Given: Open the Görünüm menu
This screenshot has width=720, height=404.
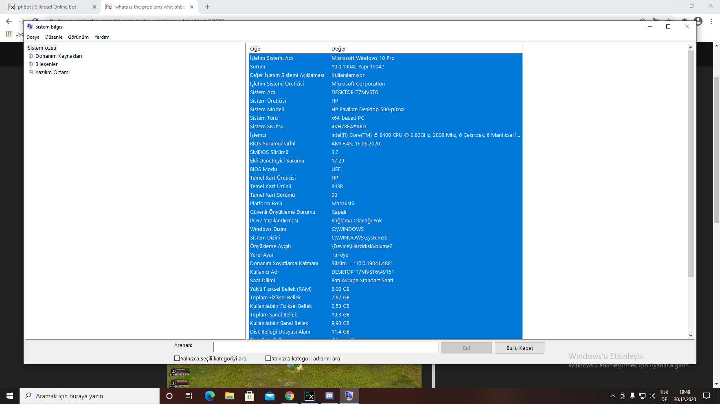Looking at the screenshot, I should (78, 37).
